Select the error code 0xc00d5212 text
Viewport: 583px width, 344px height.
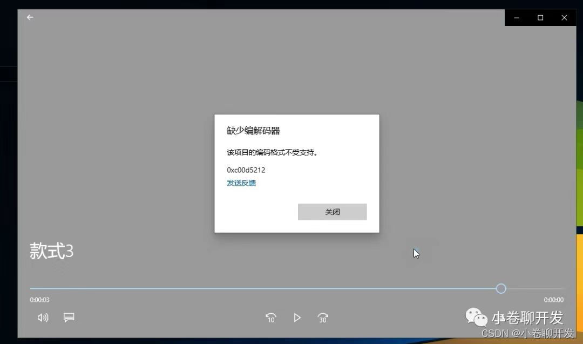click(x=246, y=170)
